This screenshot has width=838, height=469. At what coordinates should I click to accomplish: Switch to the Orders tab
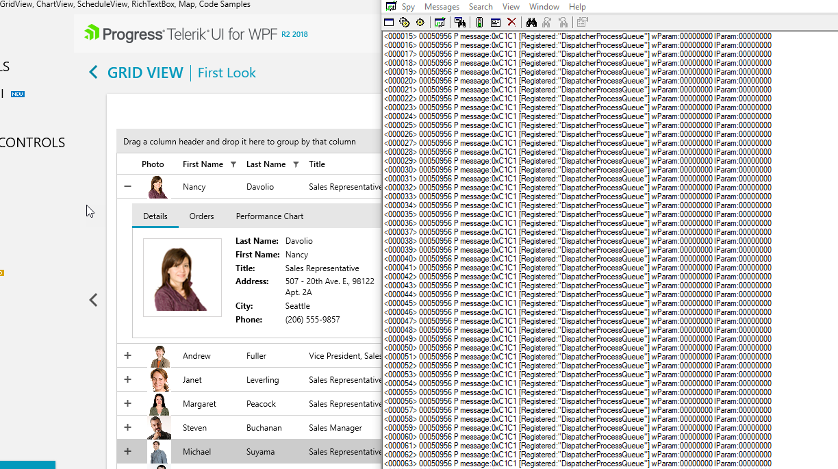point(202,216)
